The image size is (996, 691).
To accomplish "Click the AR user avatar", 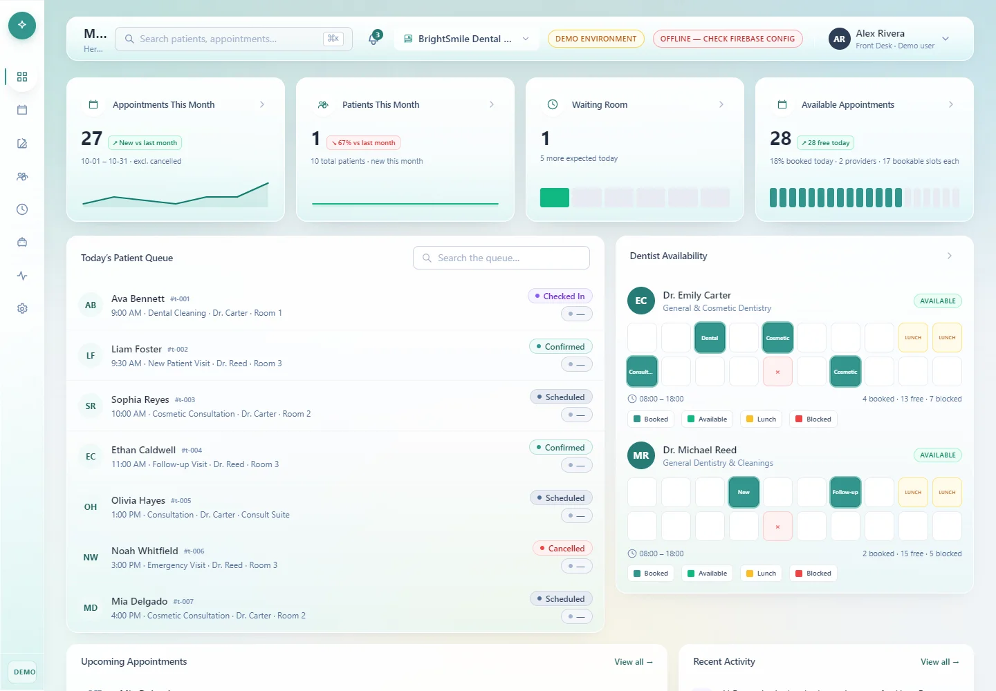I will [x=839, y=39].
